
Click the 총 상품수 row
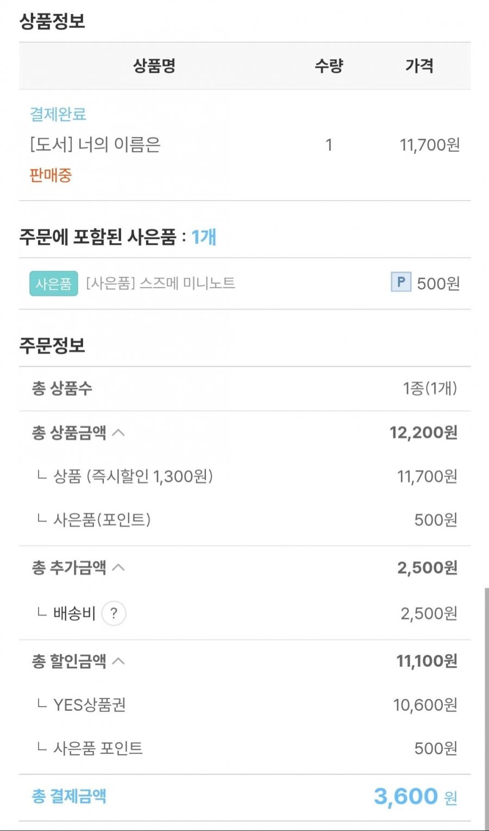tap(244, 388)
